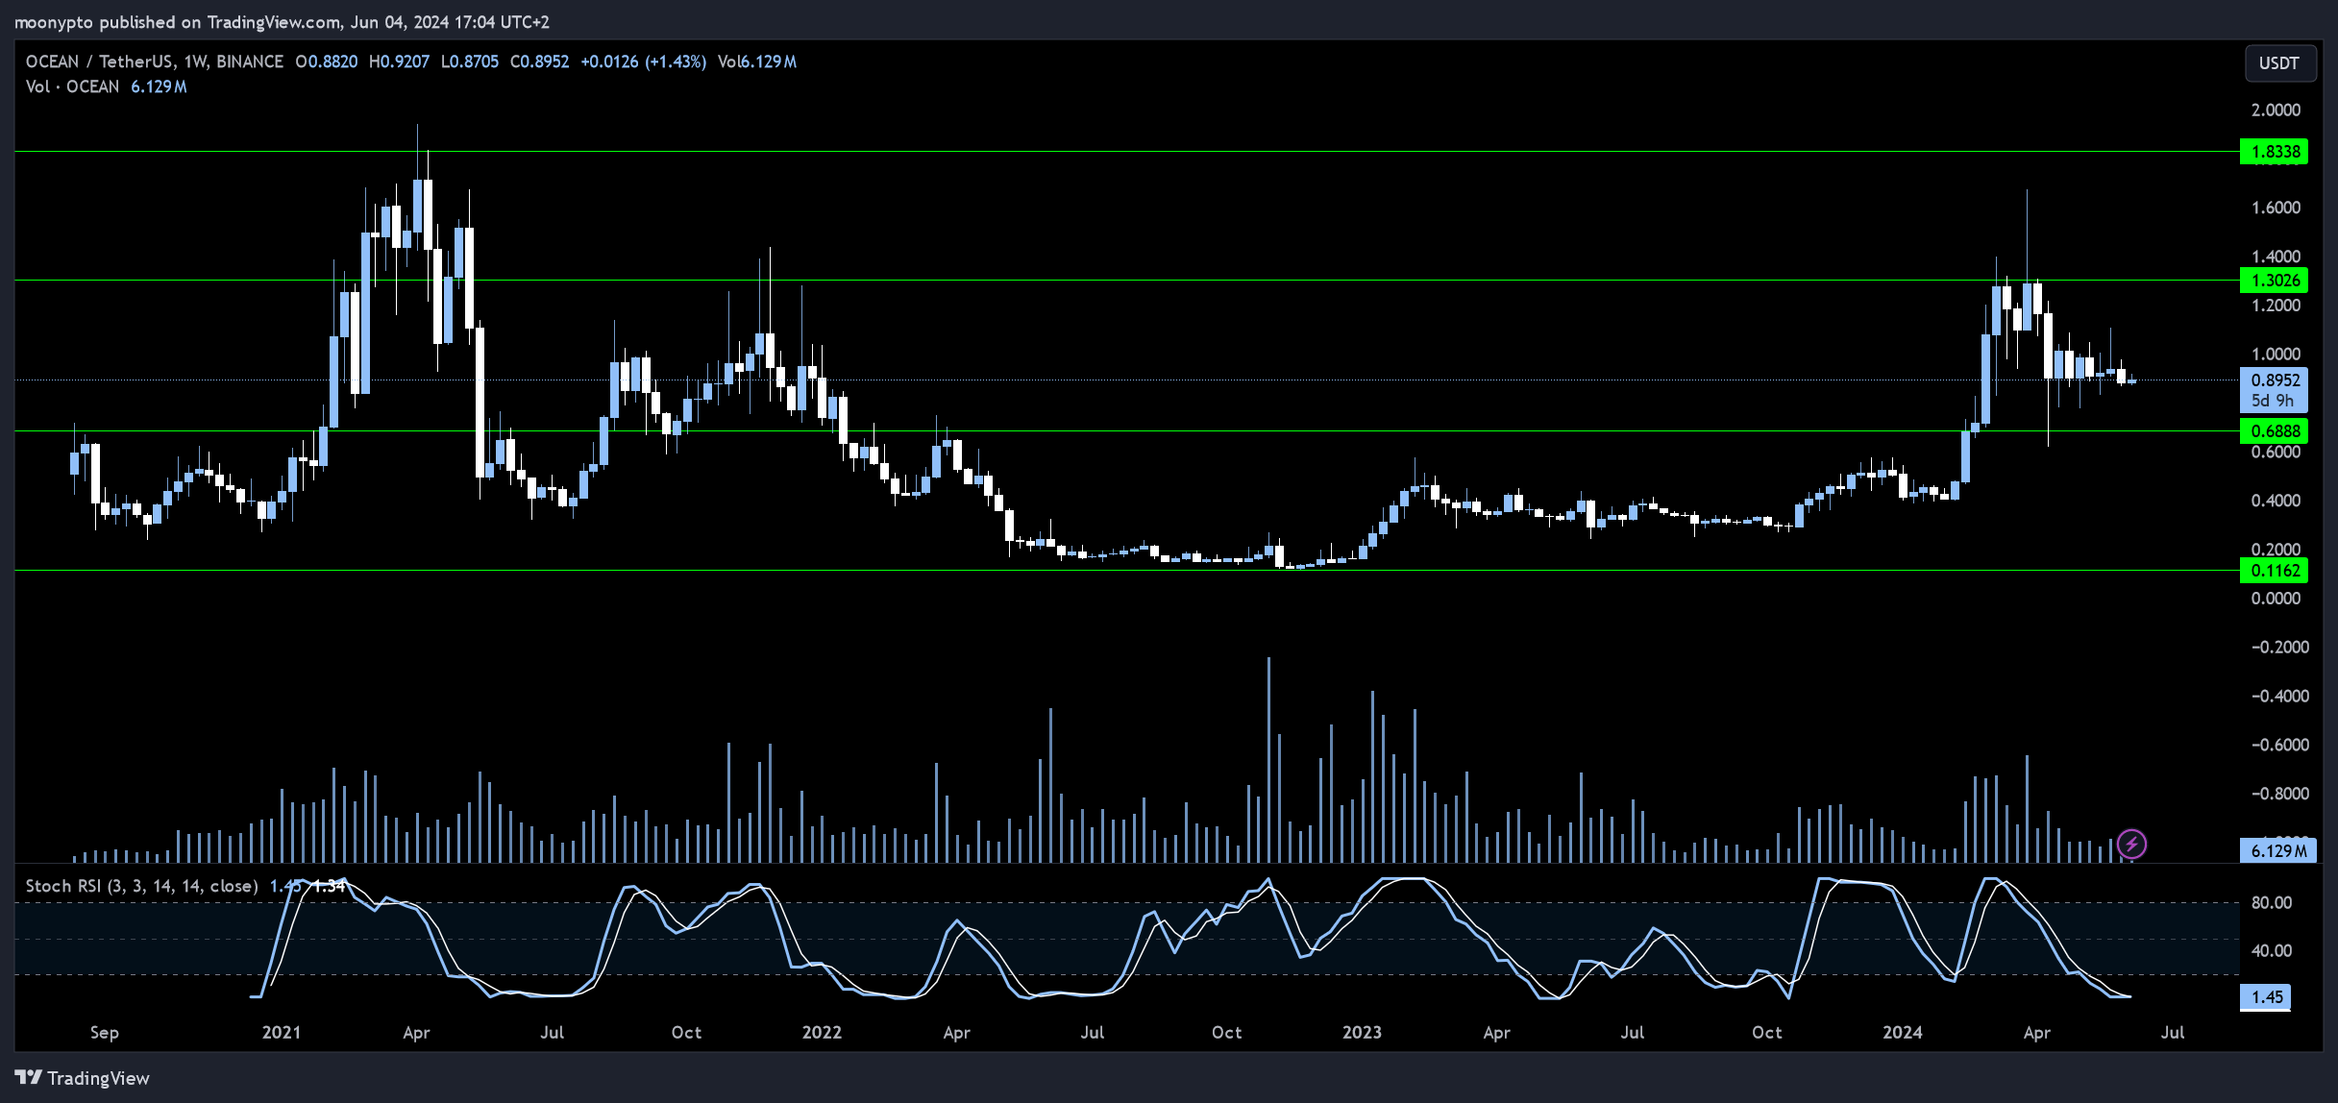Click the H0.9207 high value in header
Image resolution: width=2338 pixels, height=1103 pixels.
(x=399, y=61)
